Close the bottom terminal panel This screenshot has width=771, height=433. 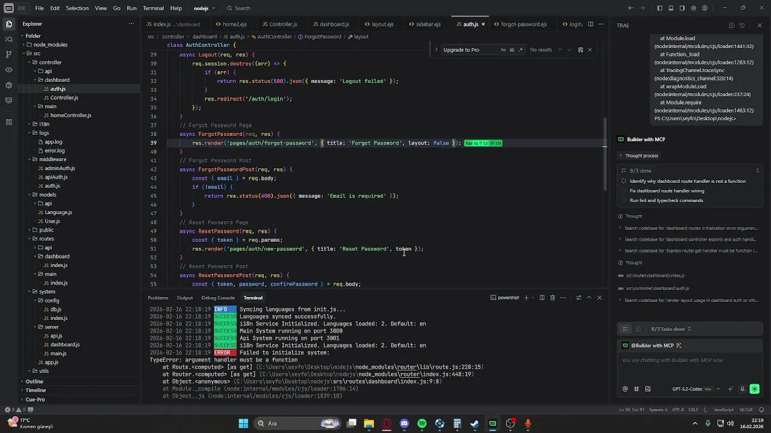click(x=599, y=298)
